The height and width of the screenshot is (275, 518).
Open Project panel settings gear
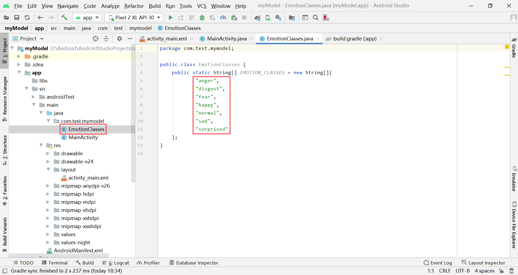point(119,39)
